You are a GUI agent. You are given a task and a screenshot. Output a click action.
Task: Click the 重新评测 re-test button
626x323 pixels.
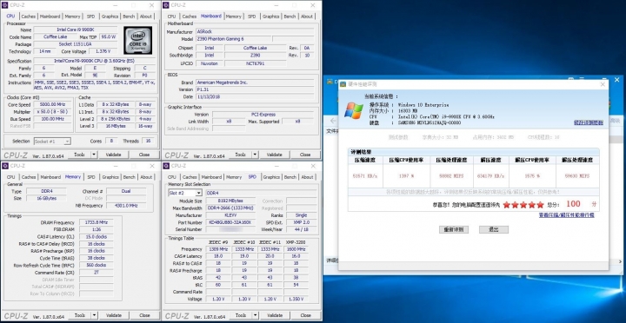(454, 230)
